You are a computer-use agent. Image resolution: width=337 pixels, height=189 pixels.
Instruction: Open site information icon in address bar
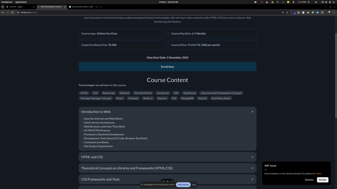(x=18, y=12)
